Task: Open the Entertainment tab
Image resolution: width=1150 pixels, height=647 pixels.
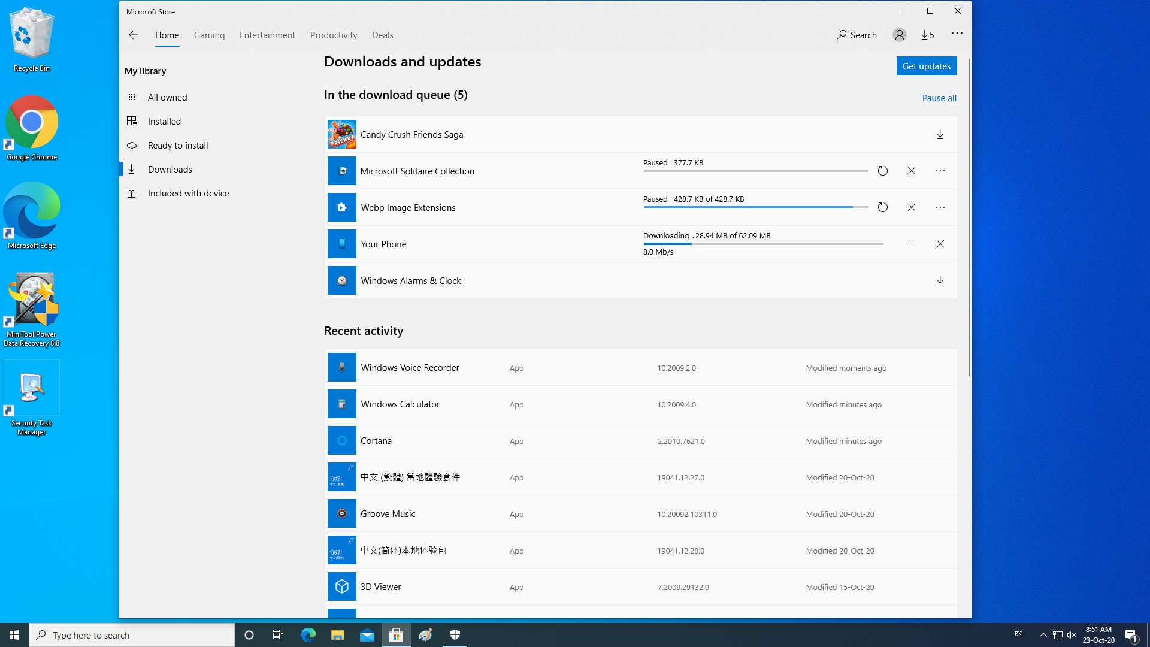Action: (267, 35)
